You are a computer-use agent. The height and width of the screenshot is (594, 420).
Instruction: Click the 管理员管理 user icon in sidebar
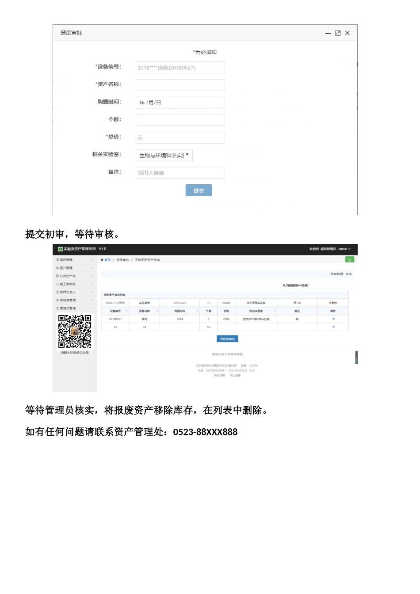[57, 308]
